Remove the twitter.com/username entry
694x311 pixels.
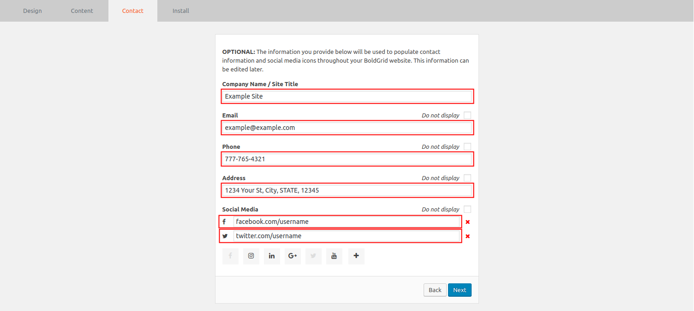(467, 236)
